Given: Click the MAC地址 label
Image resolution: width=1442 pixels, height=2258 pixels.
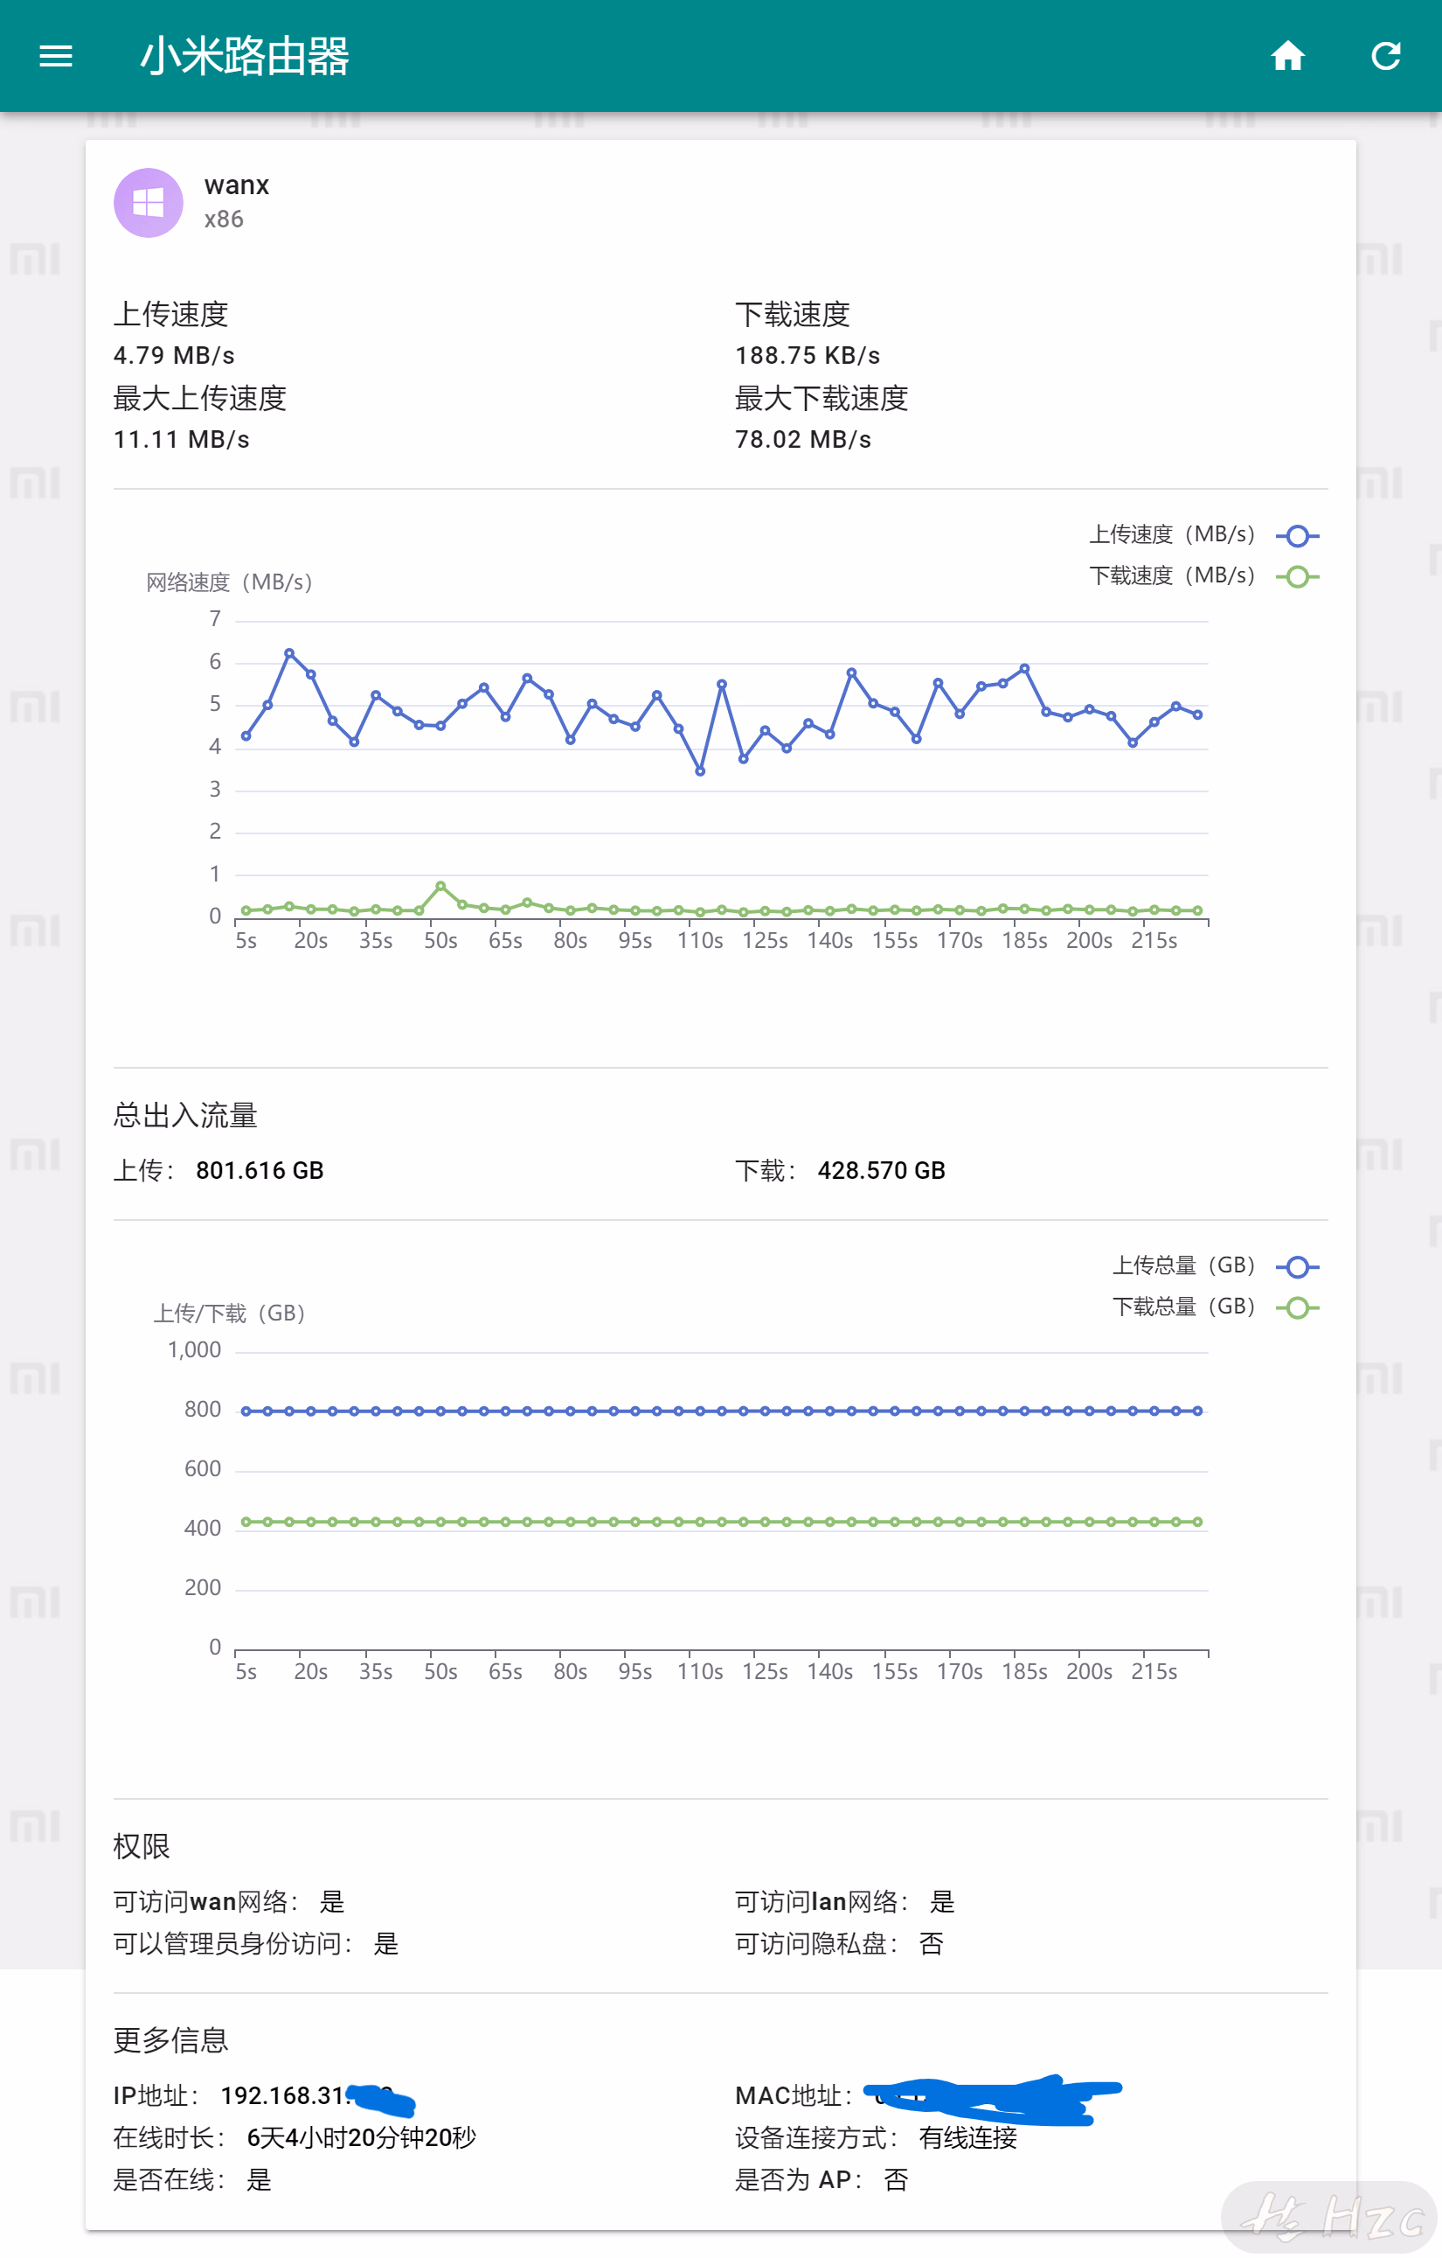Looking at the screenshot, I should tap(793, 2095).
